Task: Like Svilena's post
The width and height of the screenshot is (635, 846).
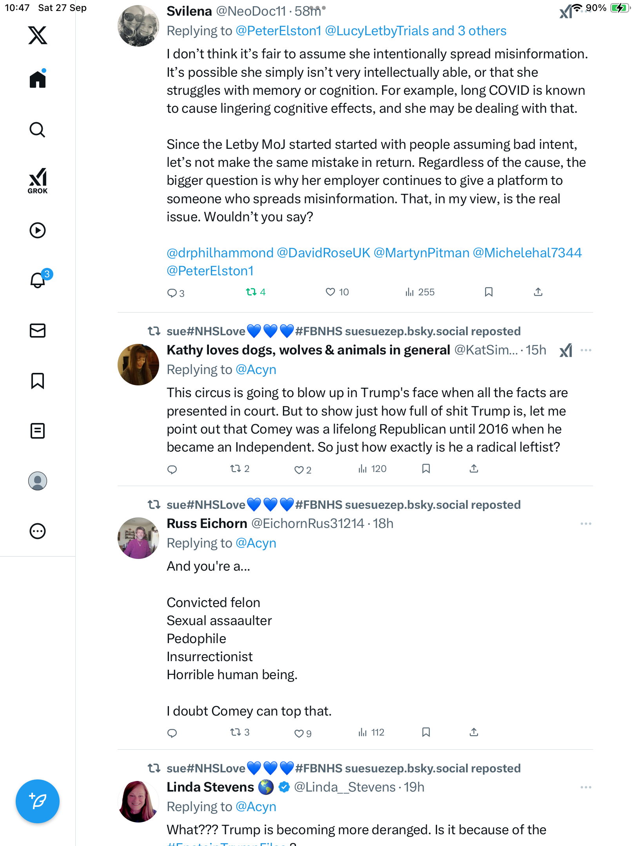Action: pos(330,292)
